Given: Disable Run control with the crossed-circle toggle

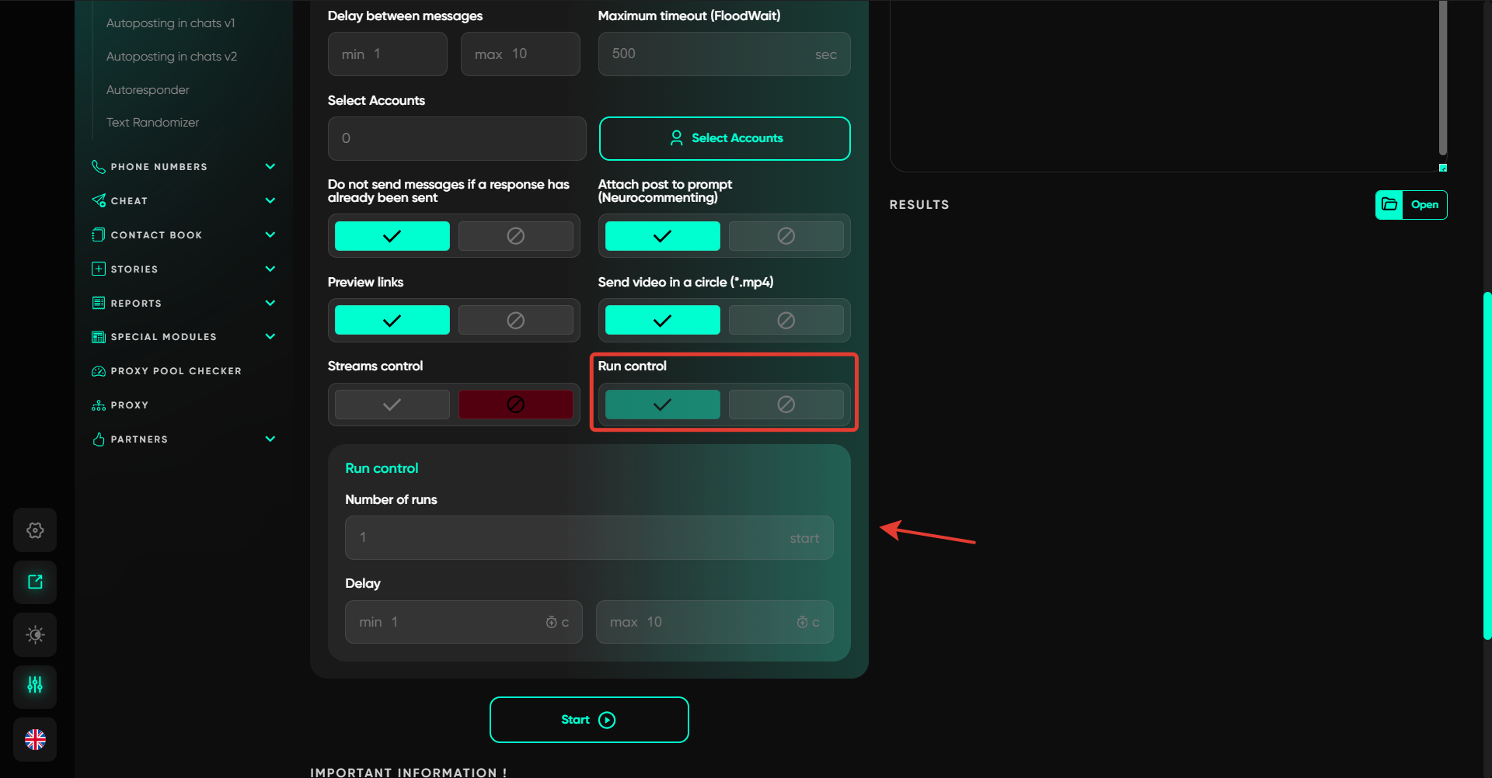Looking at the screenshot, I should (x=786, y=405).
